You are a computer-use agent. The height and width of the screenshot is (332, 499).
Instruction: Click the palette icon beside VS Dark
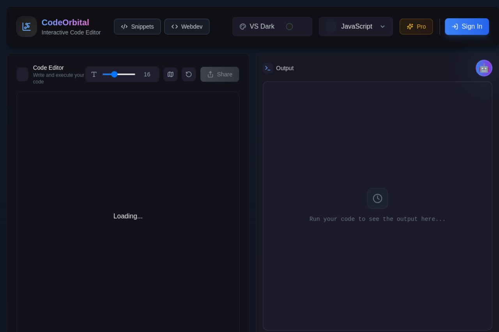click(243, 26)
